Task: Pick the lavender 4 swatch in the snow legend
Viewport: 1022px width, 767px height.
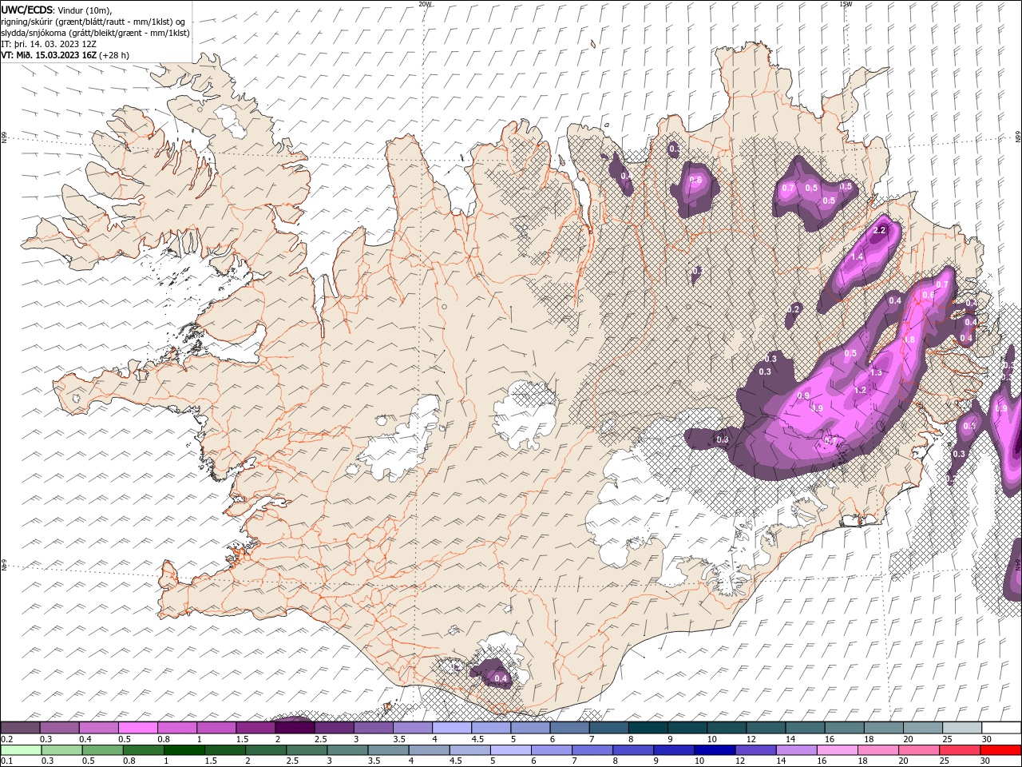Action: (451, 728)
